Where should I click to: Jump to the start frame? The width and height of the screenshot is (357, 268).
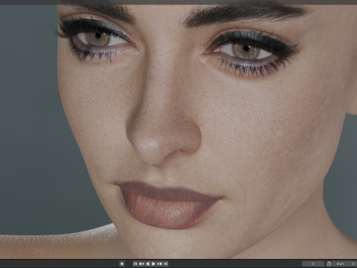tap(135, 264)
